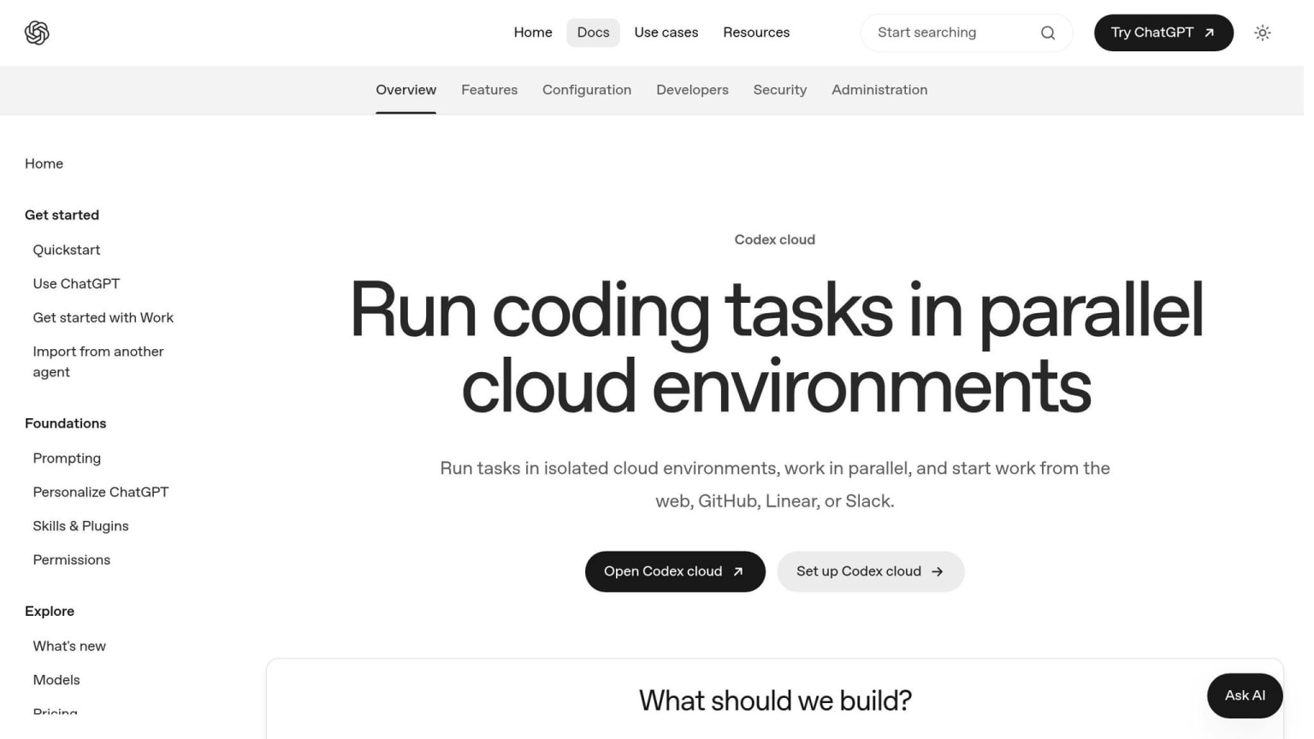
Task: Switch to the Features tab
Action: [489, 90]
